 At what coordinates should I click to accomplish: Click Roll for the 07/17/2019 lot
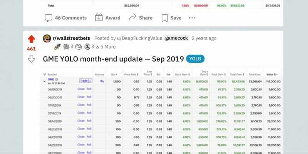tap(89, 105)
